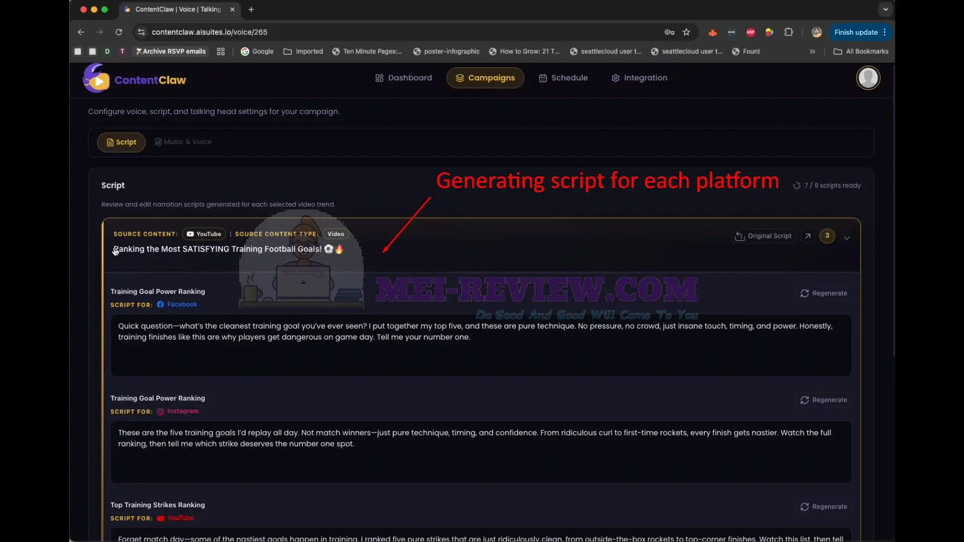
Task: Edit the Facebook script text box
Action: (481, 345)
